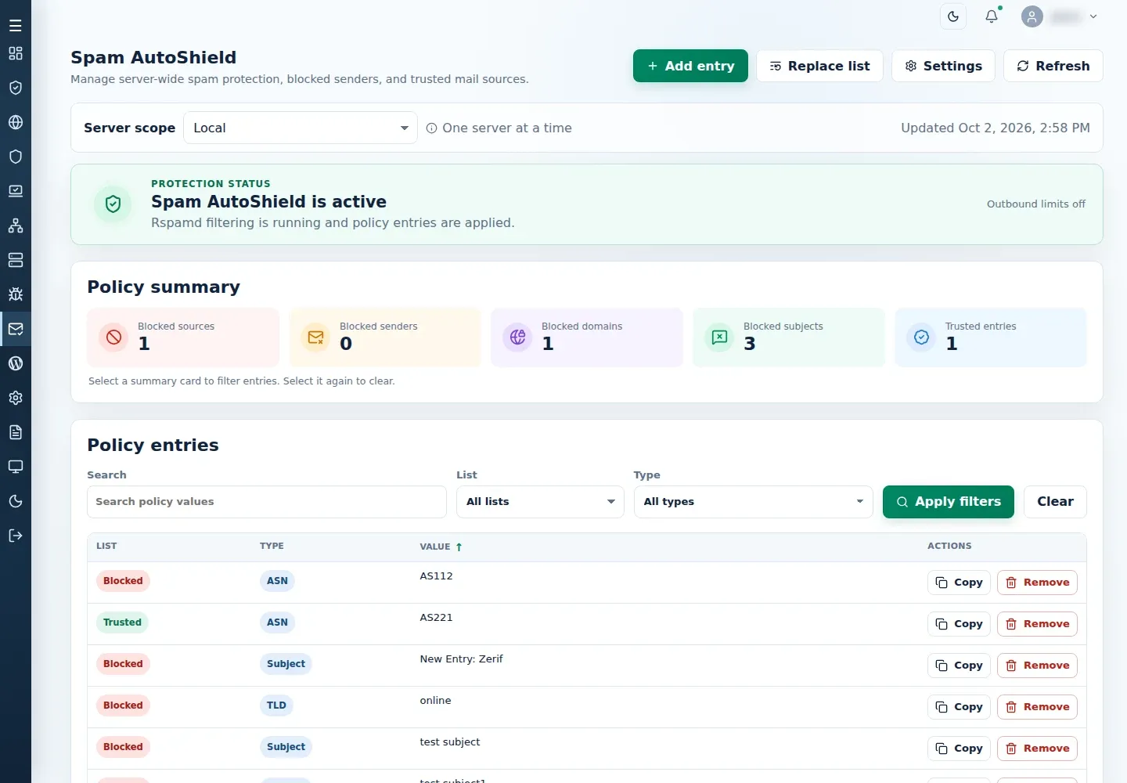Open the gear icon in sidebar
This screenshot has height=783, width=1127.
16,398
